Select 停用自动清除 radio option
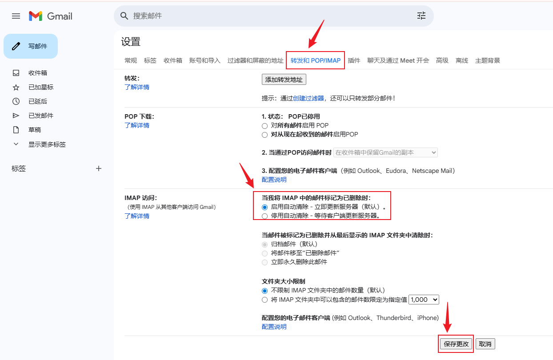Viewport: 553px width, 360px height. pos(265,216)
